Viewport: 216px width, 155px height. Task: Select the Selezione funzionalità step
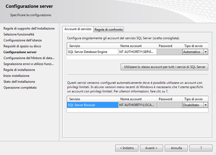(19, 34)
